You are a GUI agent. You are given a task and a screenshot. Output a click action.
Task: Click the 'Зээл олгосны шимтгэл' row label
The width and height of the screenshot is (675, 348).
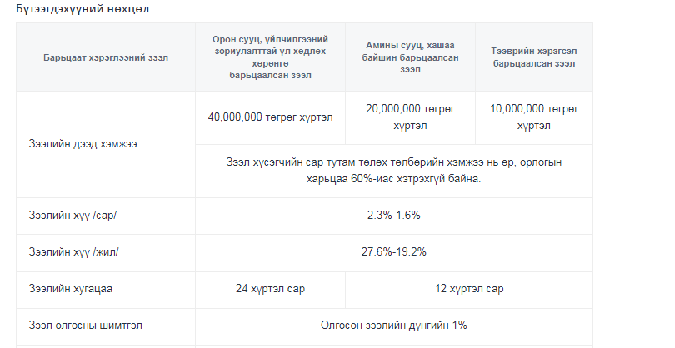click(85, 326)
